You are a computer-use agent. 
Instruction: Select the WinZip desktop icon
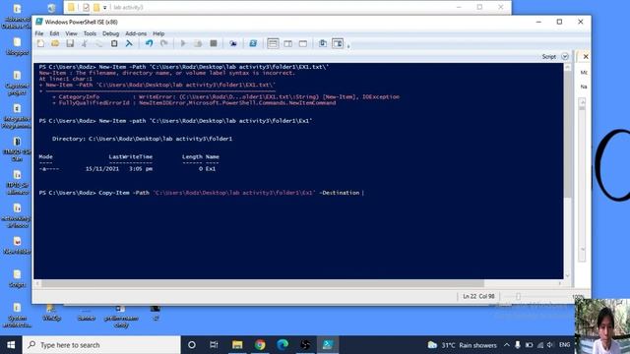(51, 313)
